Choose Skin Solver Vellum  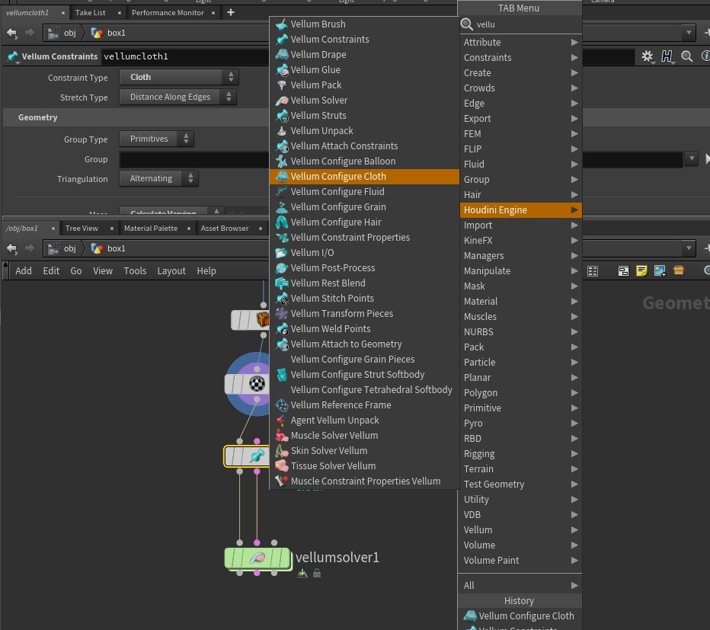(364, 451)
